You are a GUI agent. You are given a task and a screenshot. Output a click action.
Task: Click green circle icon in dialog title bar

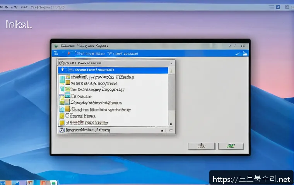[x=56, y=45]
